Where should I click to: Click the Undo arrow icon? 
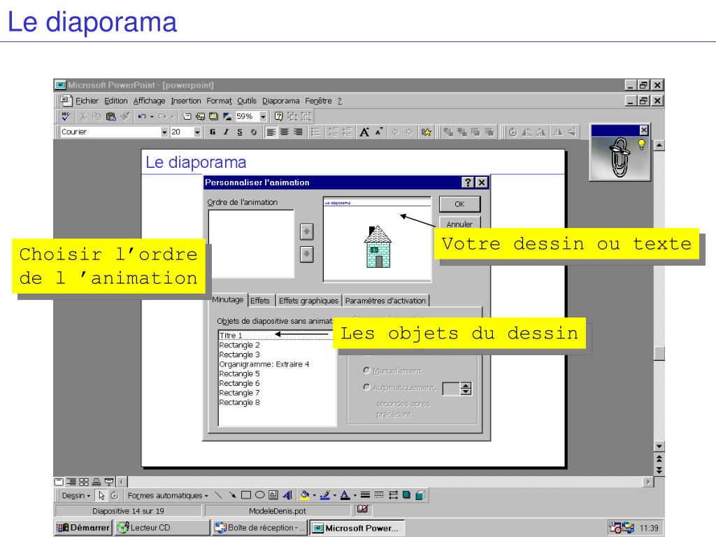(142, 117)
